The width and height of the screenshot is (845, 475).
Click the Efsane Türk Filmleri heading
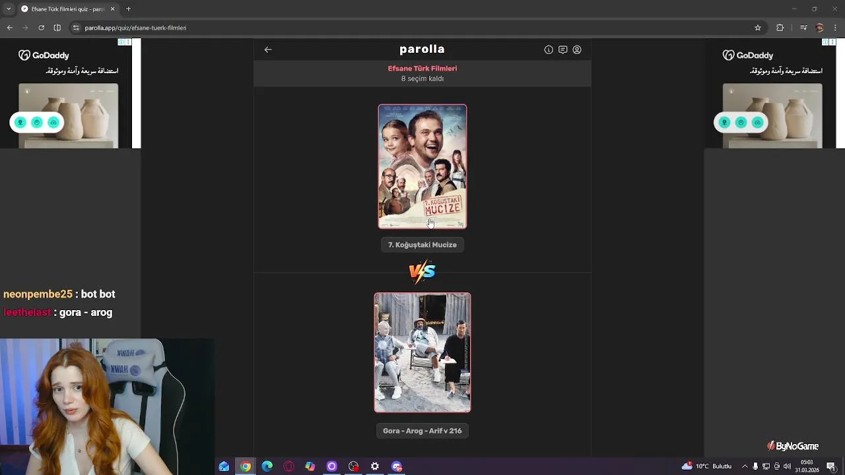[x=422, y=69]
